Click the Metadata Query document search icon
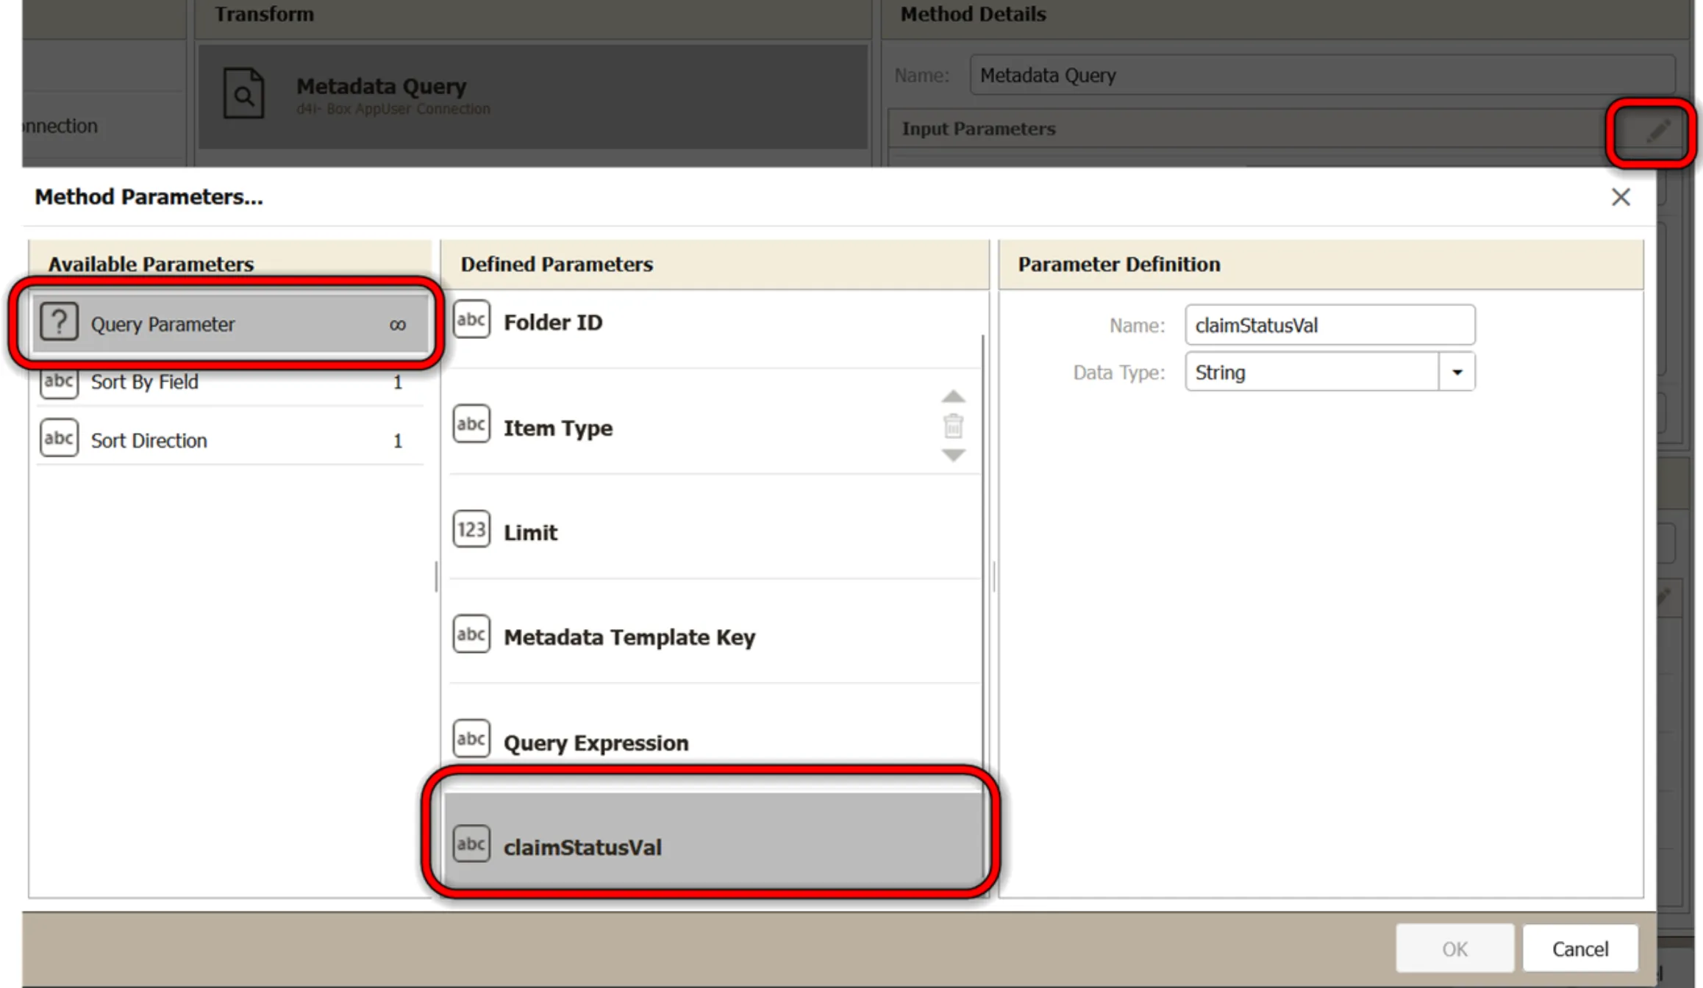The image size is (1703, 988). pyautogui.click(x=243, y=93)
